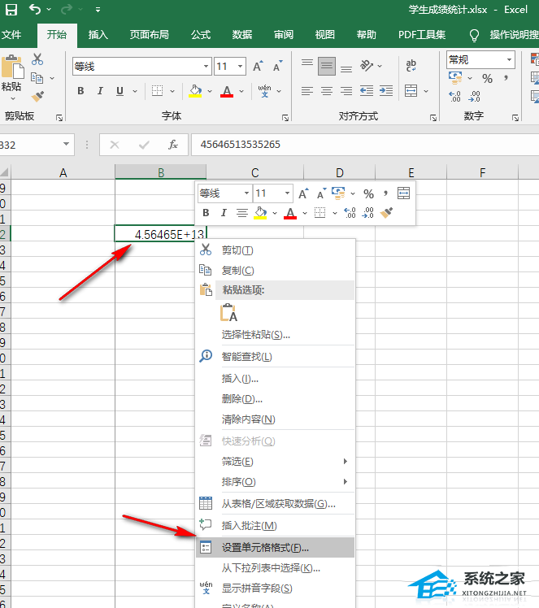The image size is (539, 608).
Task: Click the Copy icon in ribbon clipboard group
Action: pos(37,78)
